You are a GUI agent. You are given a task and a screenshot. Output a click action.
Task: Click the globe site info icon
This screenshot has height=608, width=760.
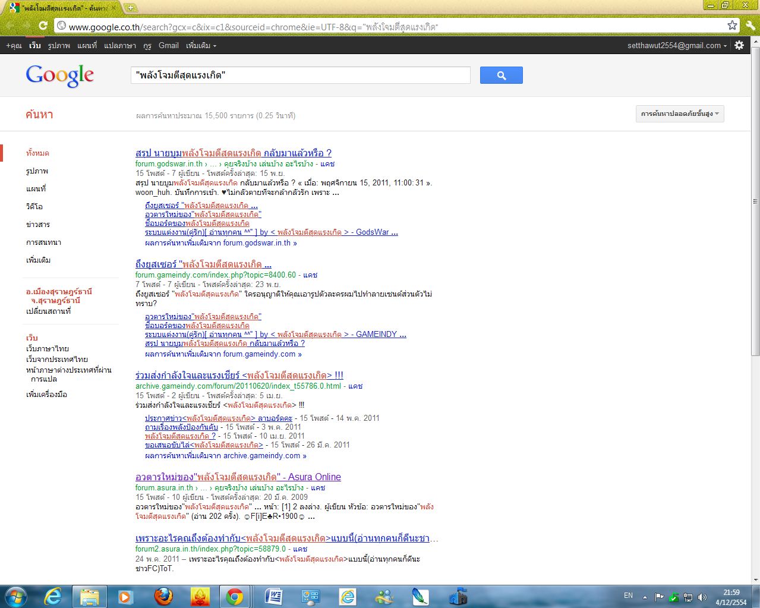point(61,26)
